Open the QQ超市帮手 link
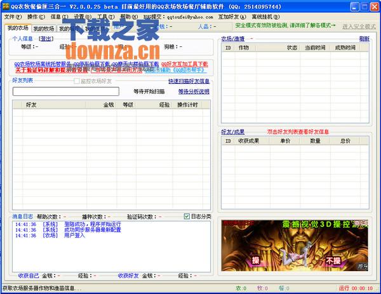The height and width of the screenshot is (294, 381). pyautogui.click(x=175, y=70)
